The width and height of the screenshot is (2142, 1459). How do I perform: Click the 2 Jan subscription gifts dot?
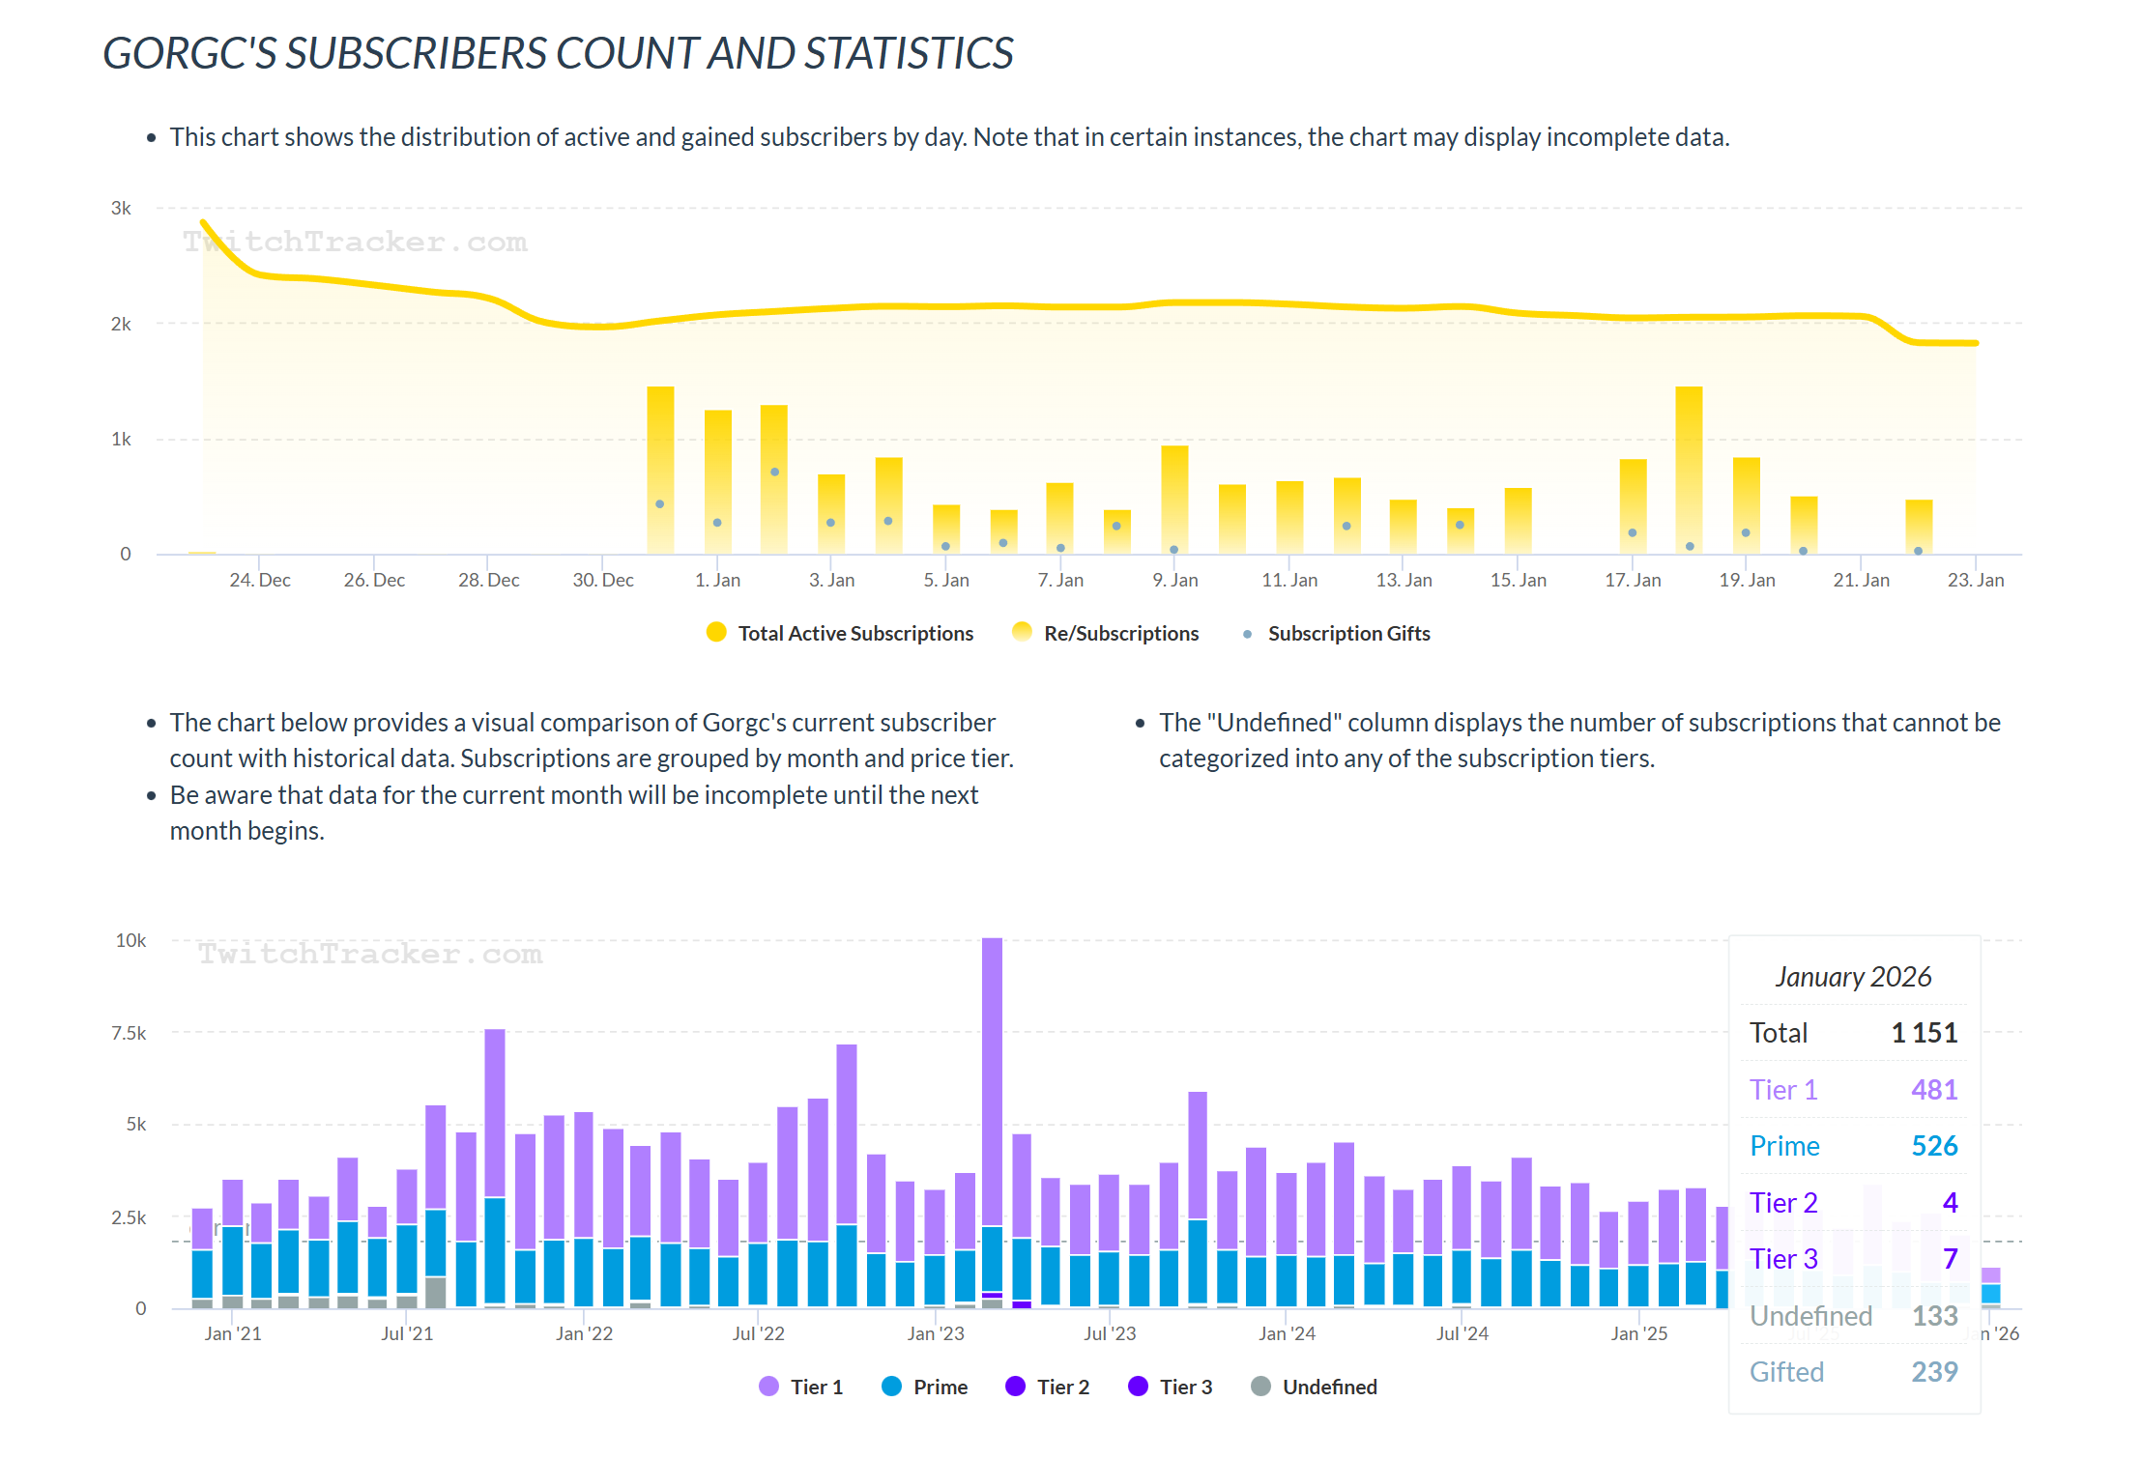[x=774, y=472]
